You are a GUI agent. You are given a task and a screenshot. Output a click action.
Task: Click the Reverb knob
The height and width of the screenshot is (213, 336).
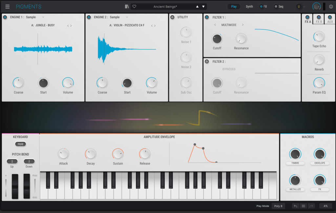(x=319, y=60)
